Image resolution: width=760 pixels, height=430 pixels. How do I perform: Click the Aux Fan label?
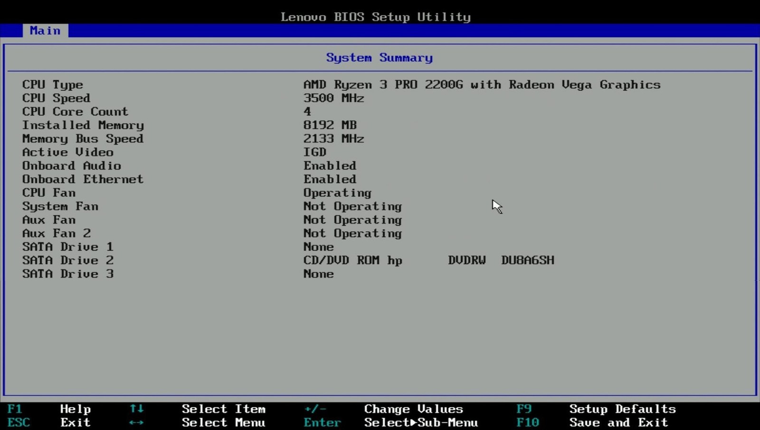click(x=48, y=220)
